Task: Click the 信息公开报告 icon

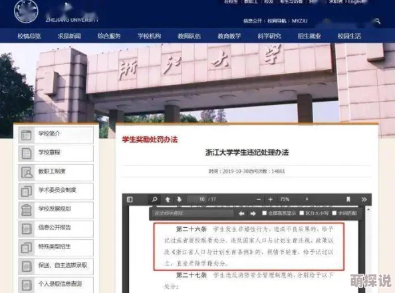Action: (27, 229)
